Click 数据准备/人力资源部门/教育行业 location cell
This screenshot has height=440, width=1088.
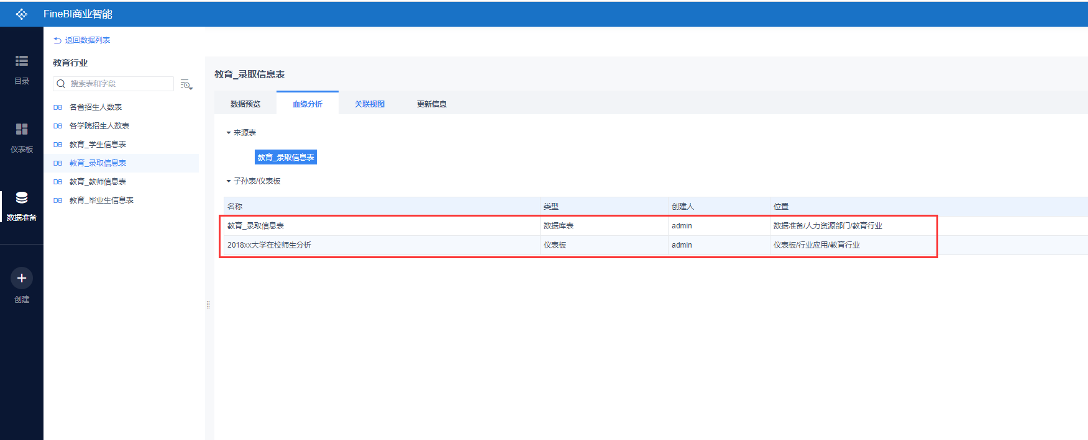828,226
